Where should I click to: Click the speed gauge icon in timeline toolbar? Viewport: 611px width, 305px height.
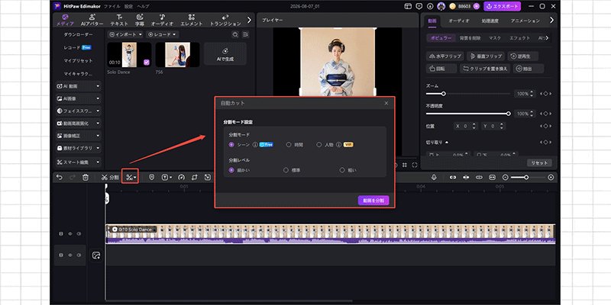pos(181,178)
